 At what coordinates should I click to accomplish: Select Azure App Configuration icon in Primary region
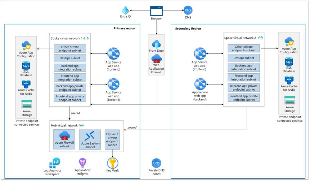[26, 46]
